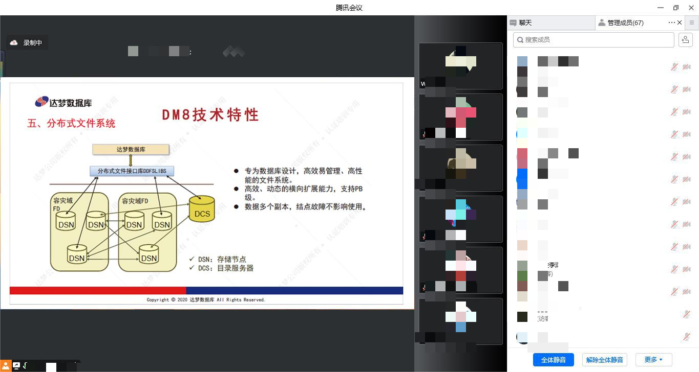Click the invite member icon beside search

tap(685, 39)
